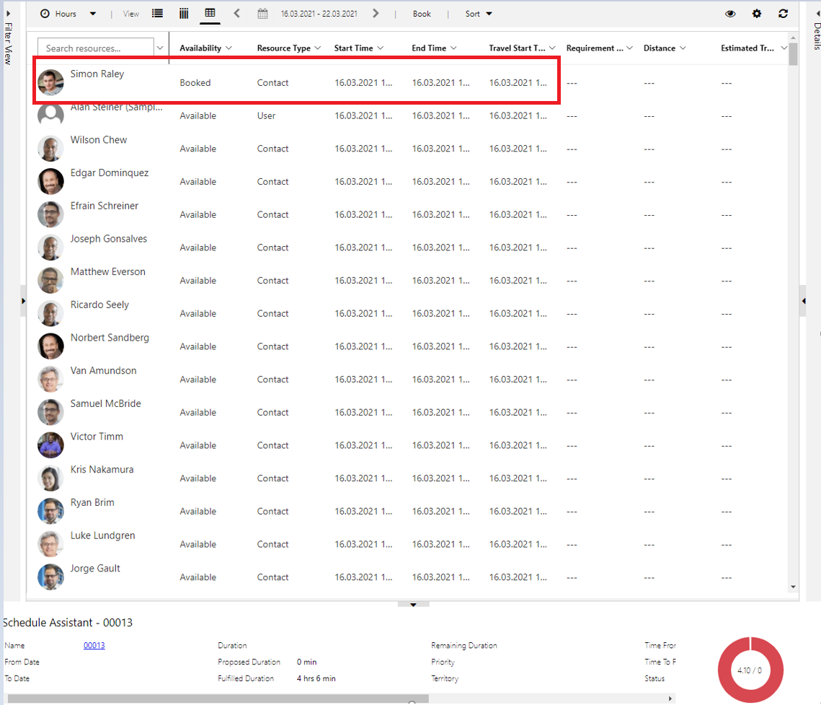
Task: Click scroll down arrow of resource list
Action: tap(794, 587)
